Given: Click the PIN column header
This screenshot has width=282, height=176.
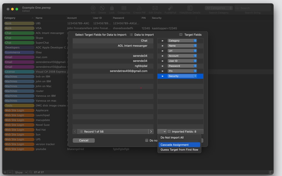Looking at the screenshot, I should pyautogui.click(x=146, y=18).
